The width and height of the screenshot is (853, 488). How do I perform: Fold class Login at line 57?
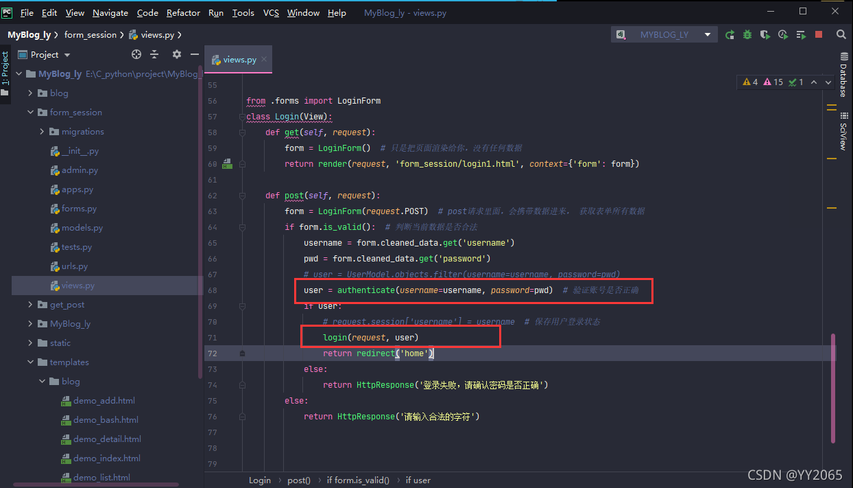point(242,117)
